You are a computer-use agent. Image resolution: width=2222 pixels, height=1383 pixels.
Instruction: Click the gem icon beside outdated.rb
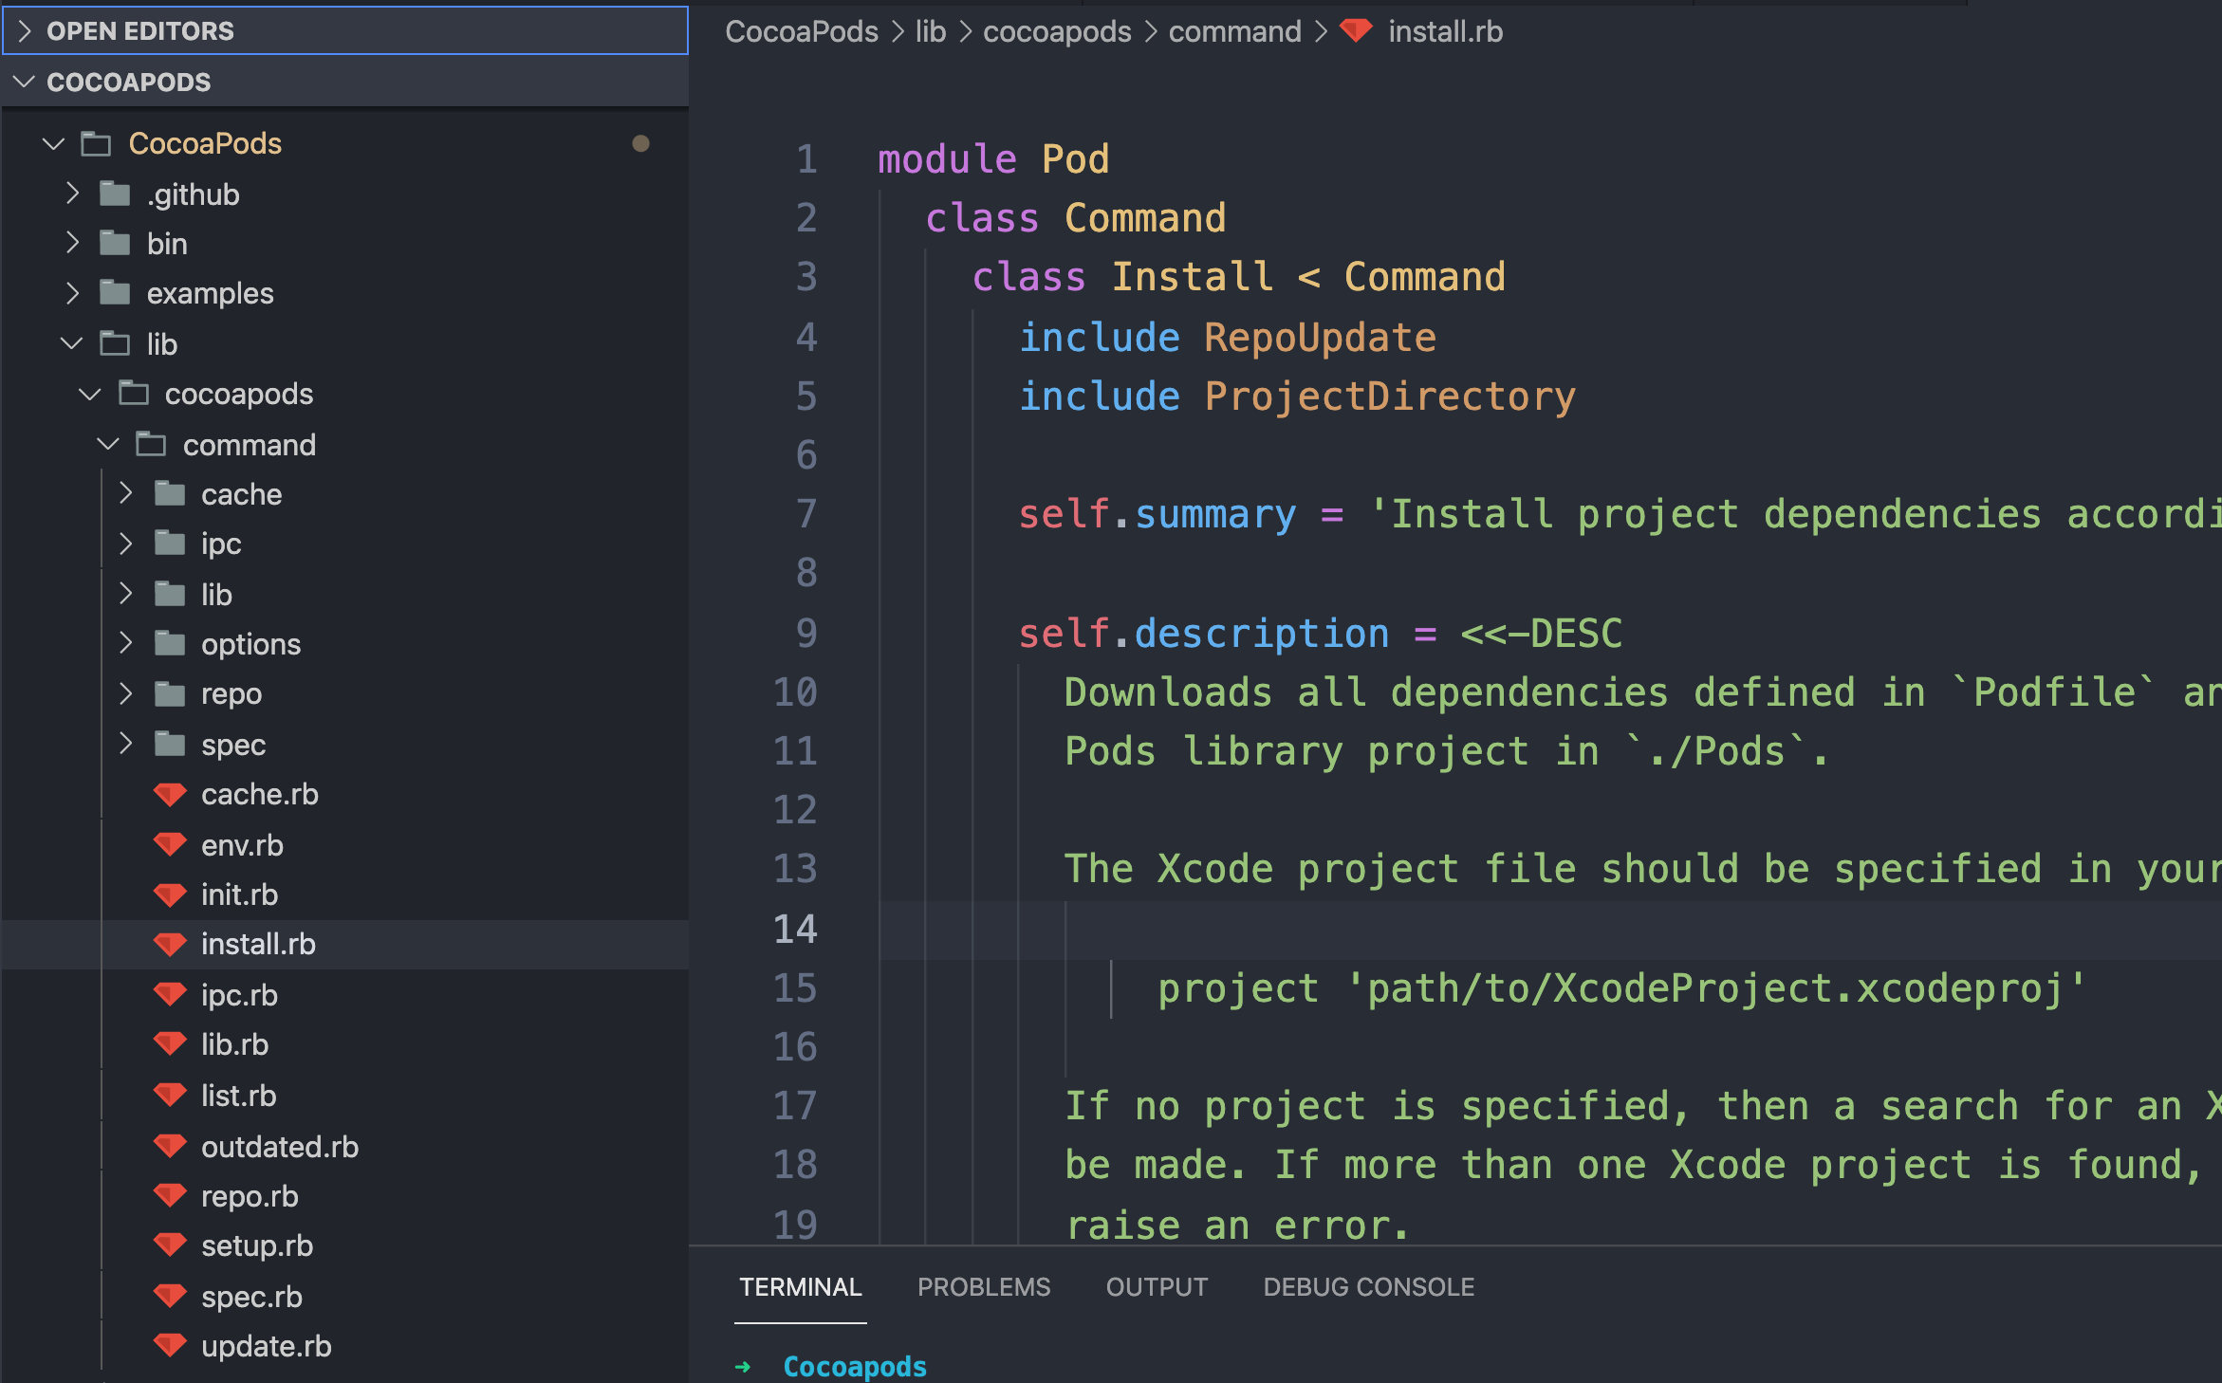click(171, 1146)
